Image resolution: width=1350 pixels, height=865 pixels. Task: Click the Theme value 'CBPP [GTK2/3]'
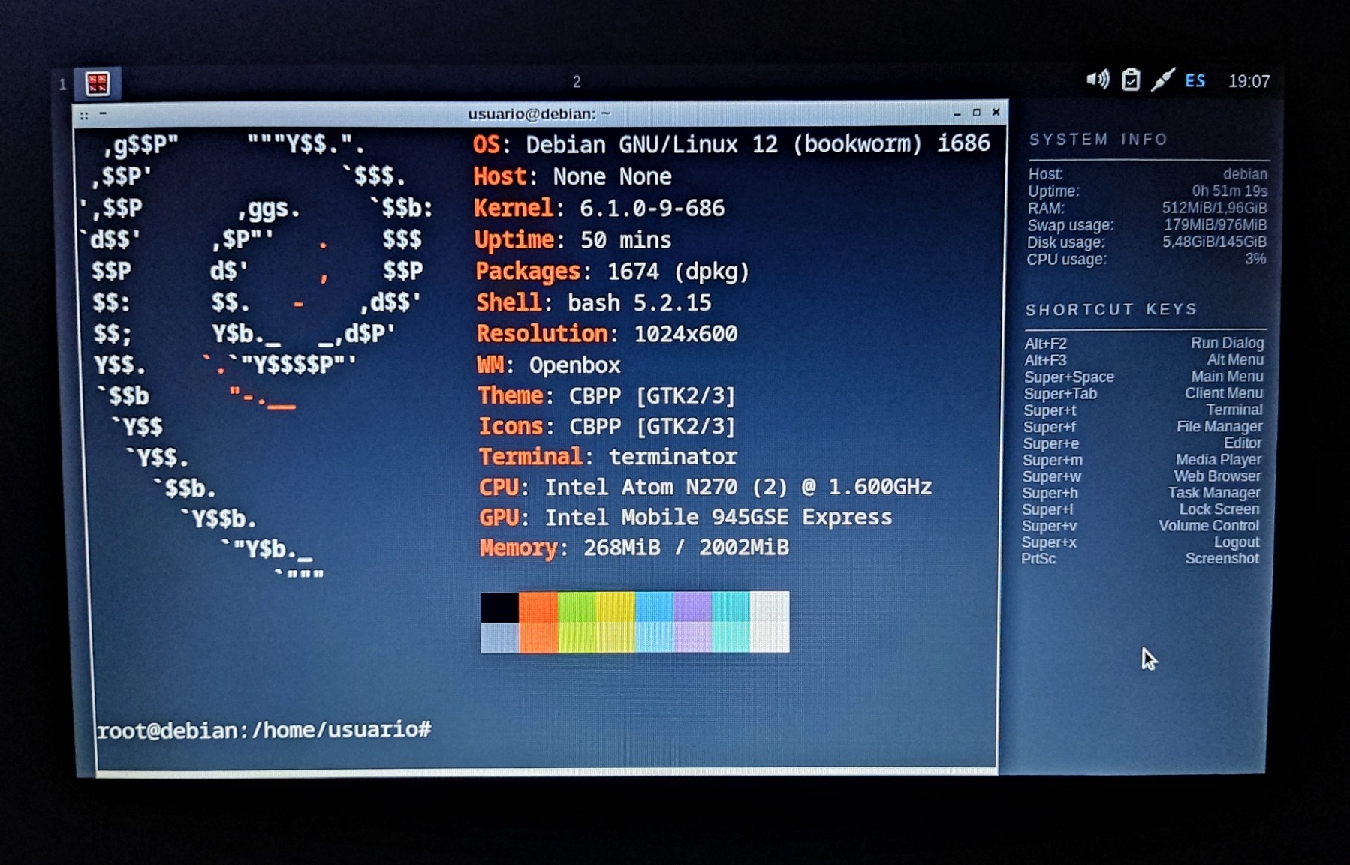(652, 395)
